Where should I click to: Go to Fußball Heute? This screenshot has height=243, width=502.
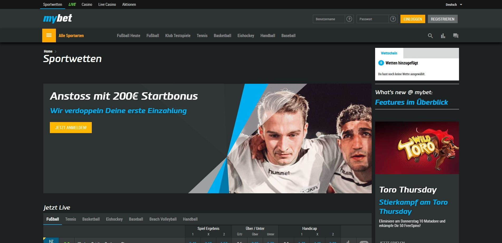(128, 36)
